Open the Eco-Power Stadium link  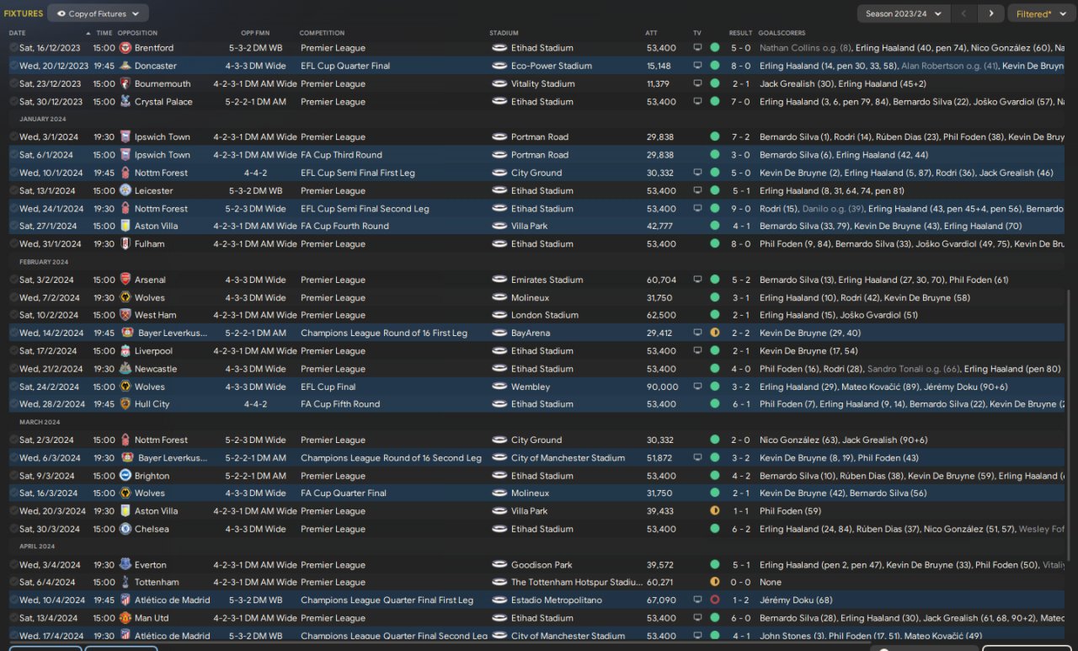(x=552, y=66)
